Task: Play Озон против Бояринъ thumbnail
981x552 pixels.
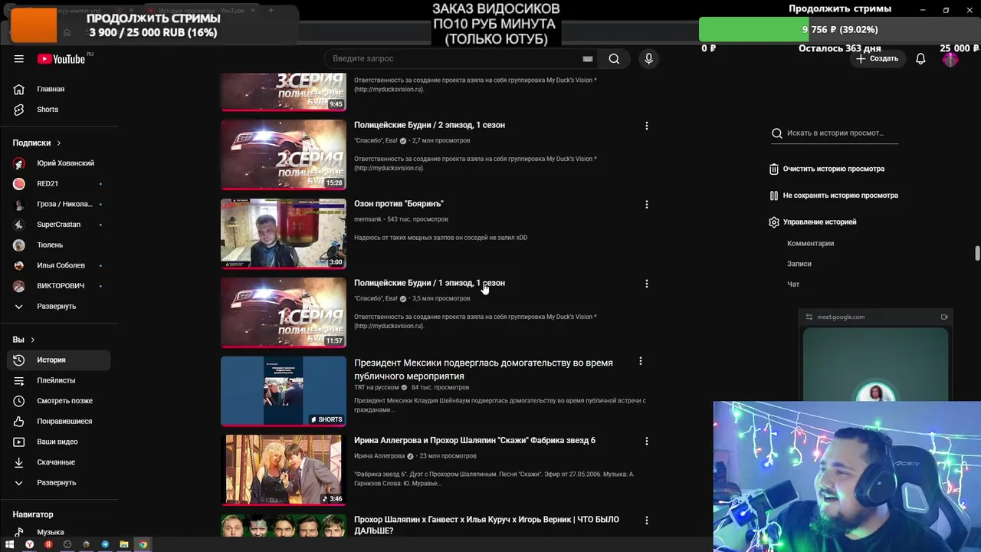Action: click(284, 233)
